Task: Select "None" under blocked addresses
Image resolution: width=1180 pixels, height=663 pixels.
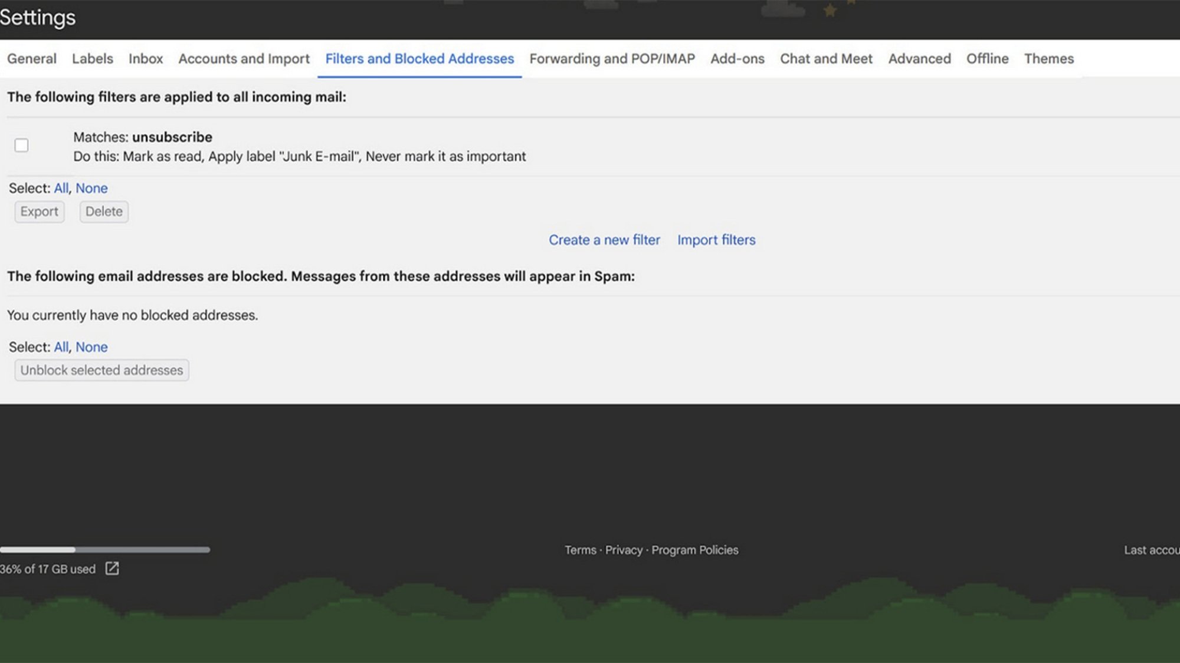Action: coord(91,347)
